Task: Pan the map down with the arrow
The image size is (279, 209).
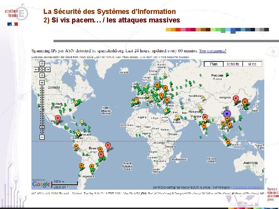Action: pyautogui.click(x=42, y=75)
